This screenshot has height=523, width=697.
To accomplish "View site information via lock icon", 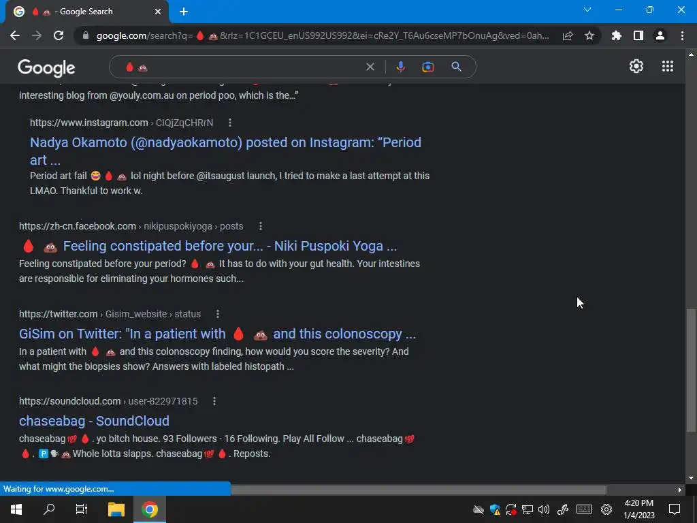I will (86, 35).
